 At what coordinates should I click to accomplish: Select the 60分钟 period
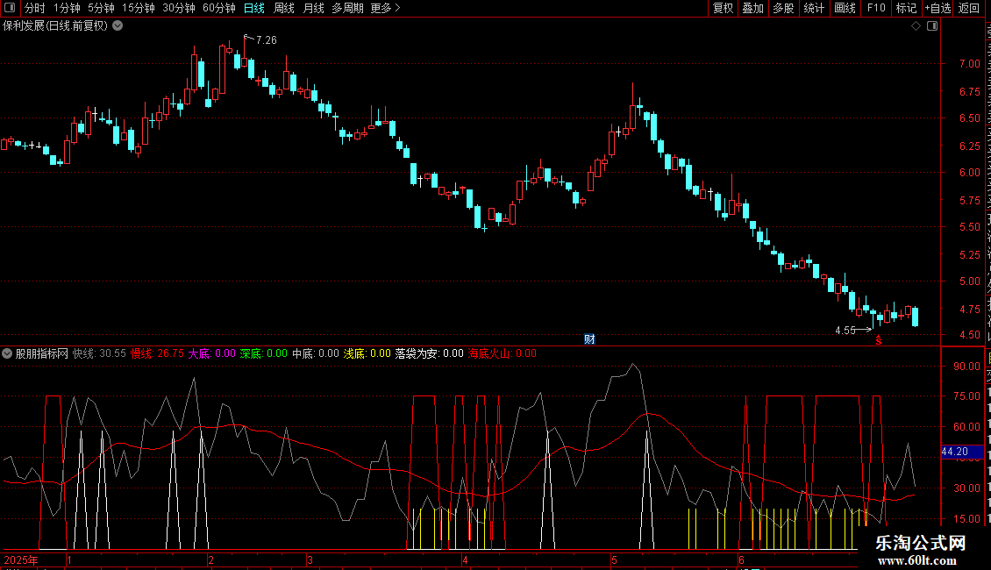[219, 8]
